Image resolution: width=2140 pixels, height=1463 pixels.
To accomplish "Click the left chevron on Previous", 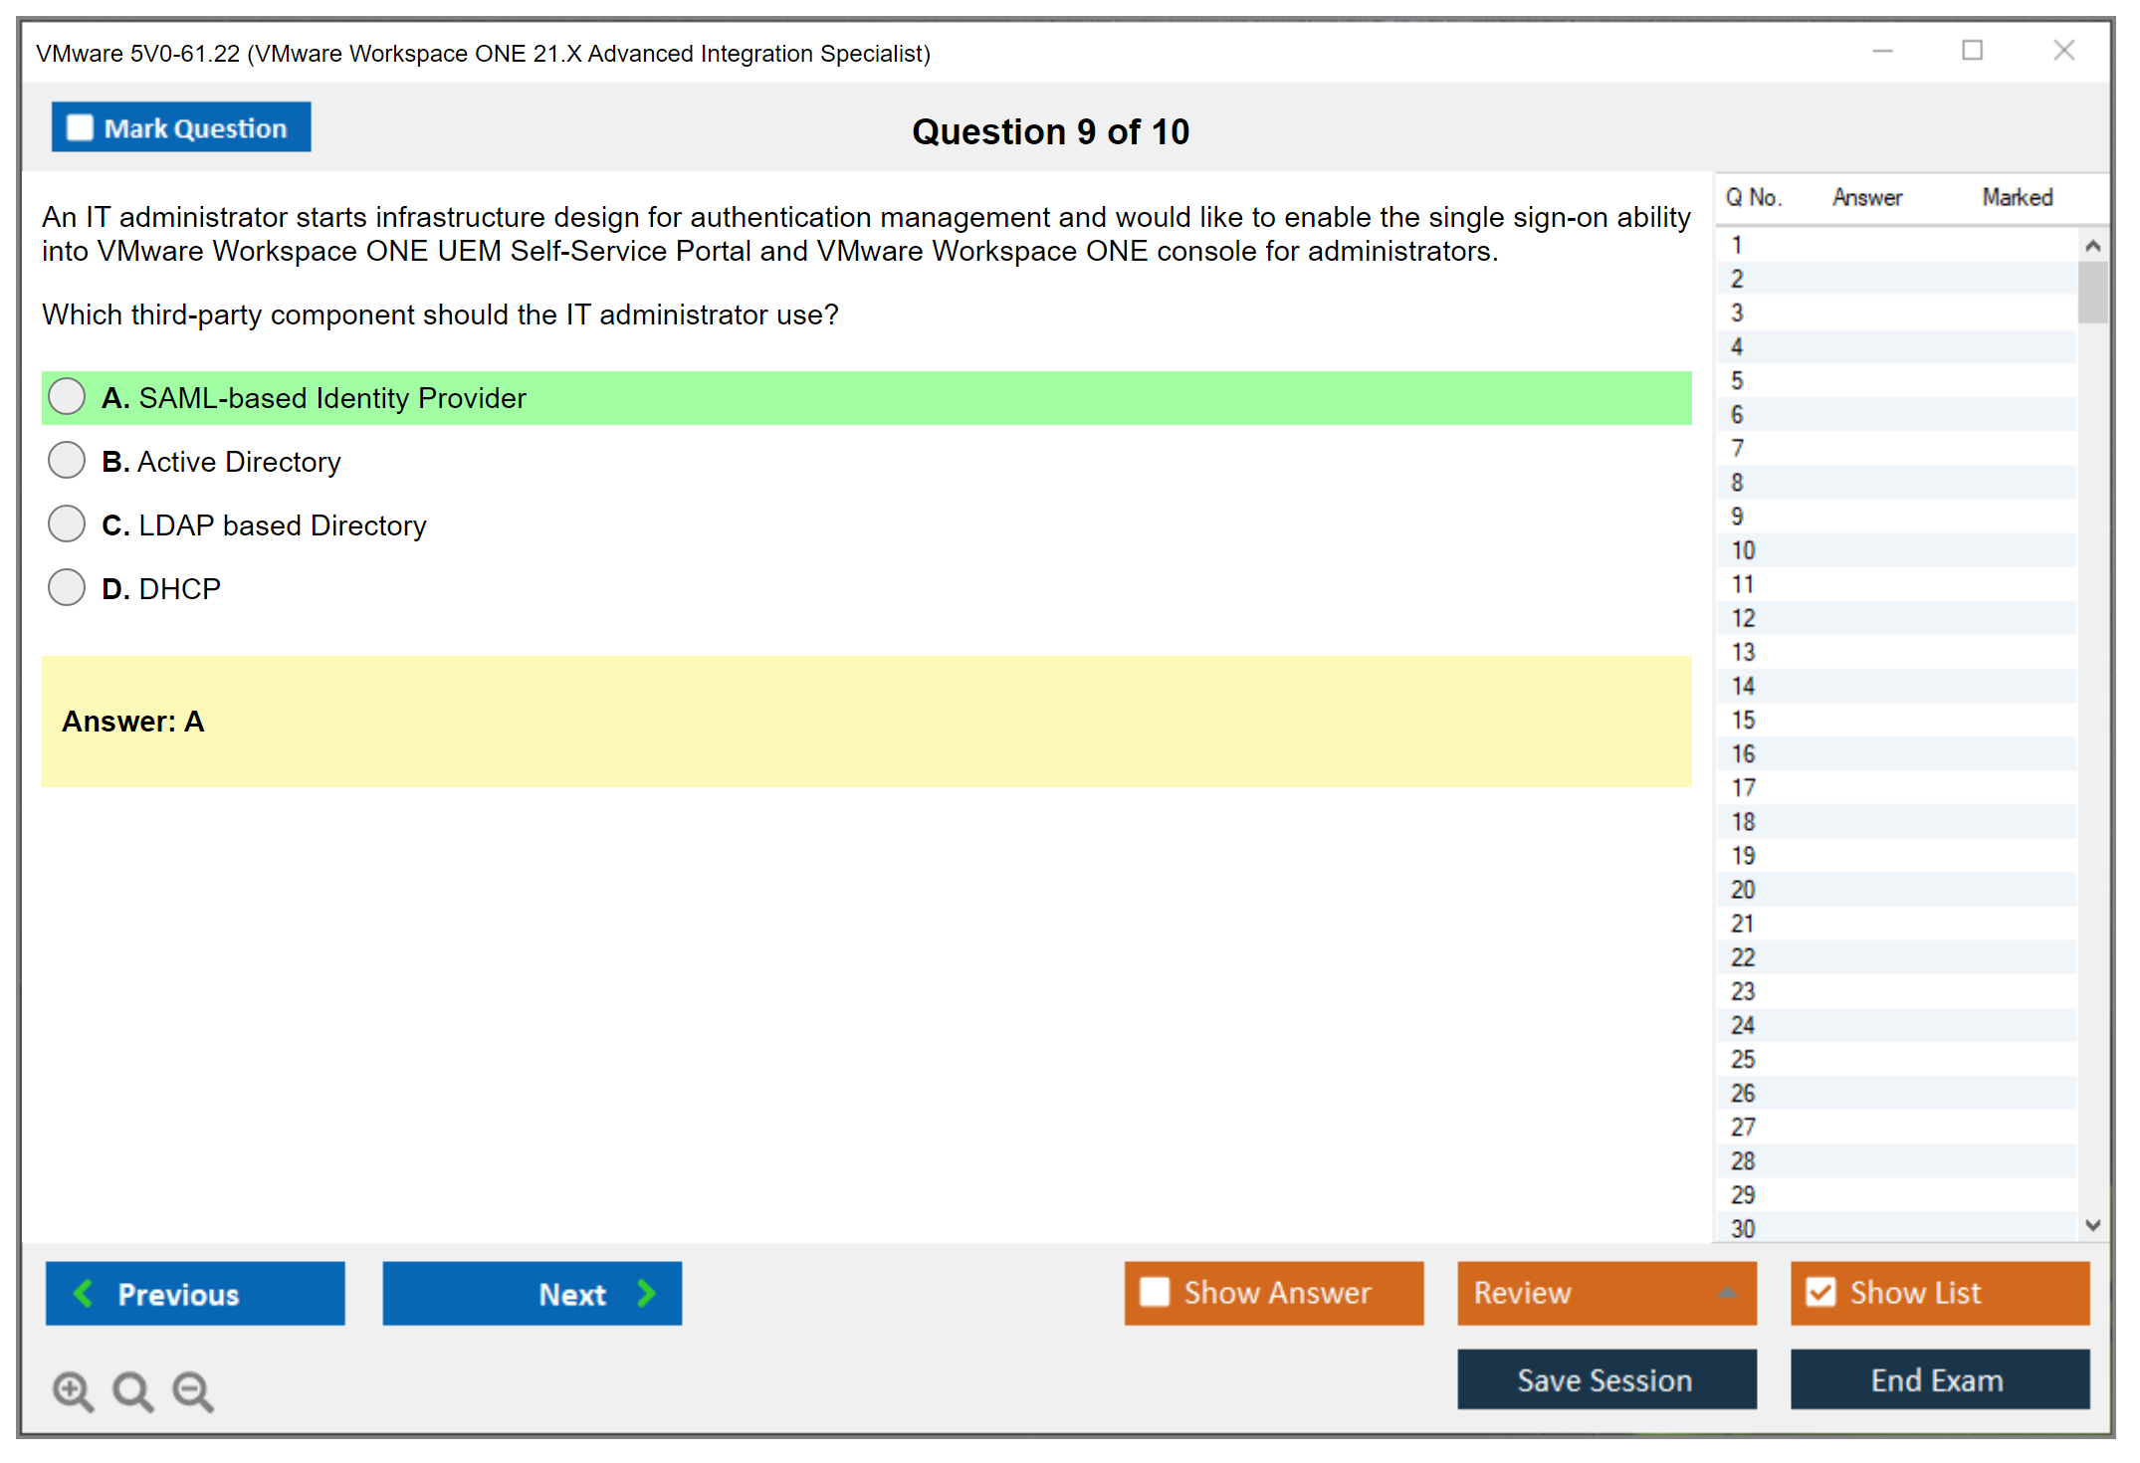I will pyautogui.click(x=84, y=1293).
